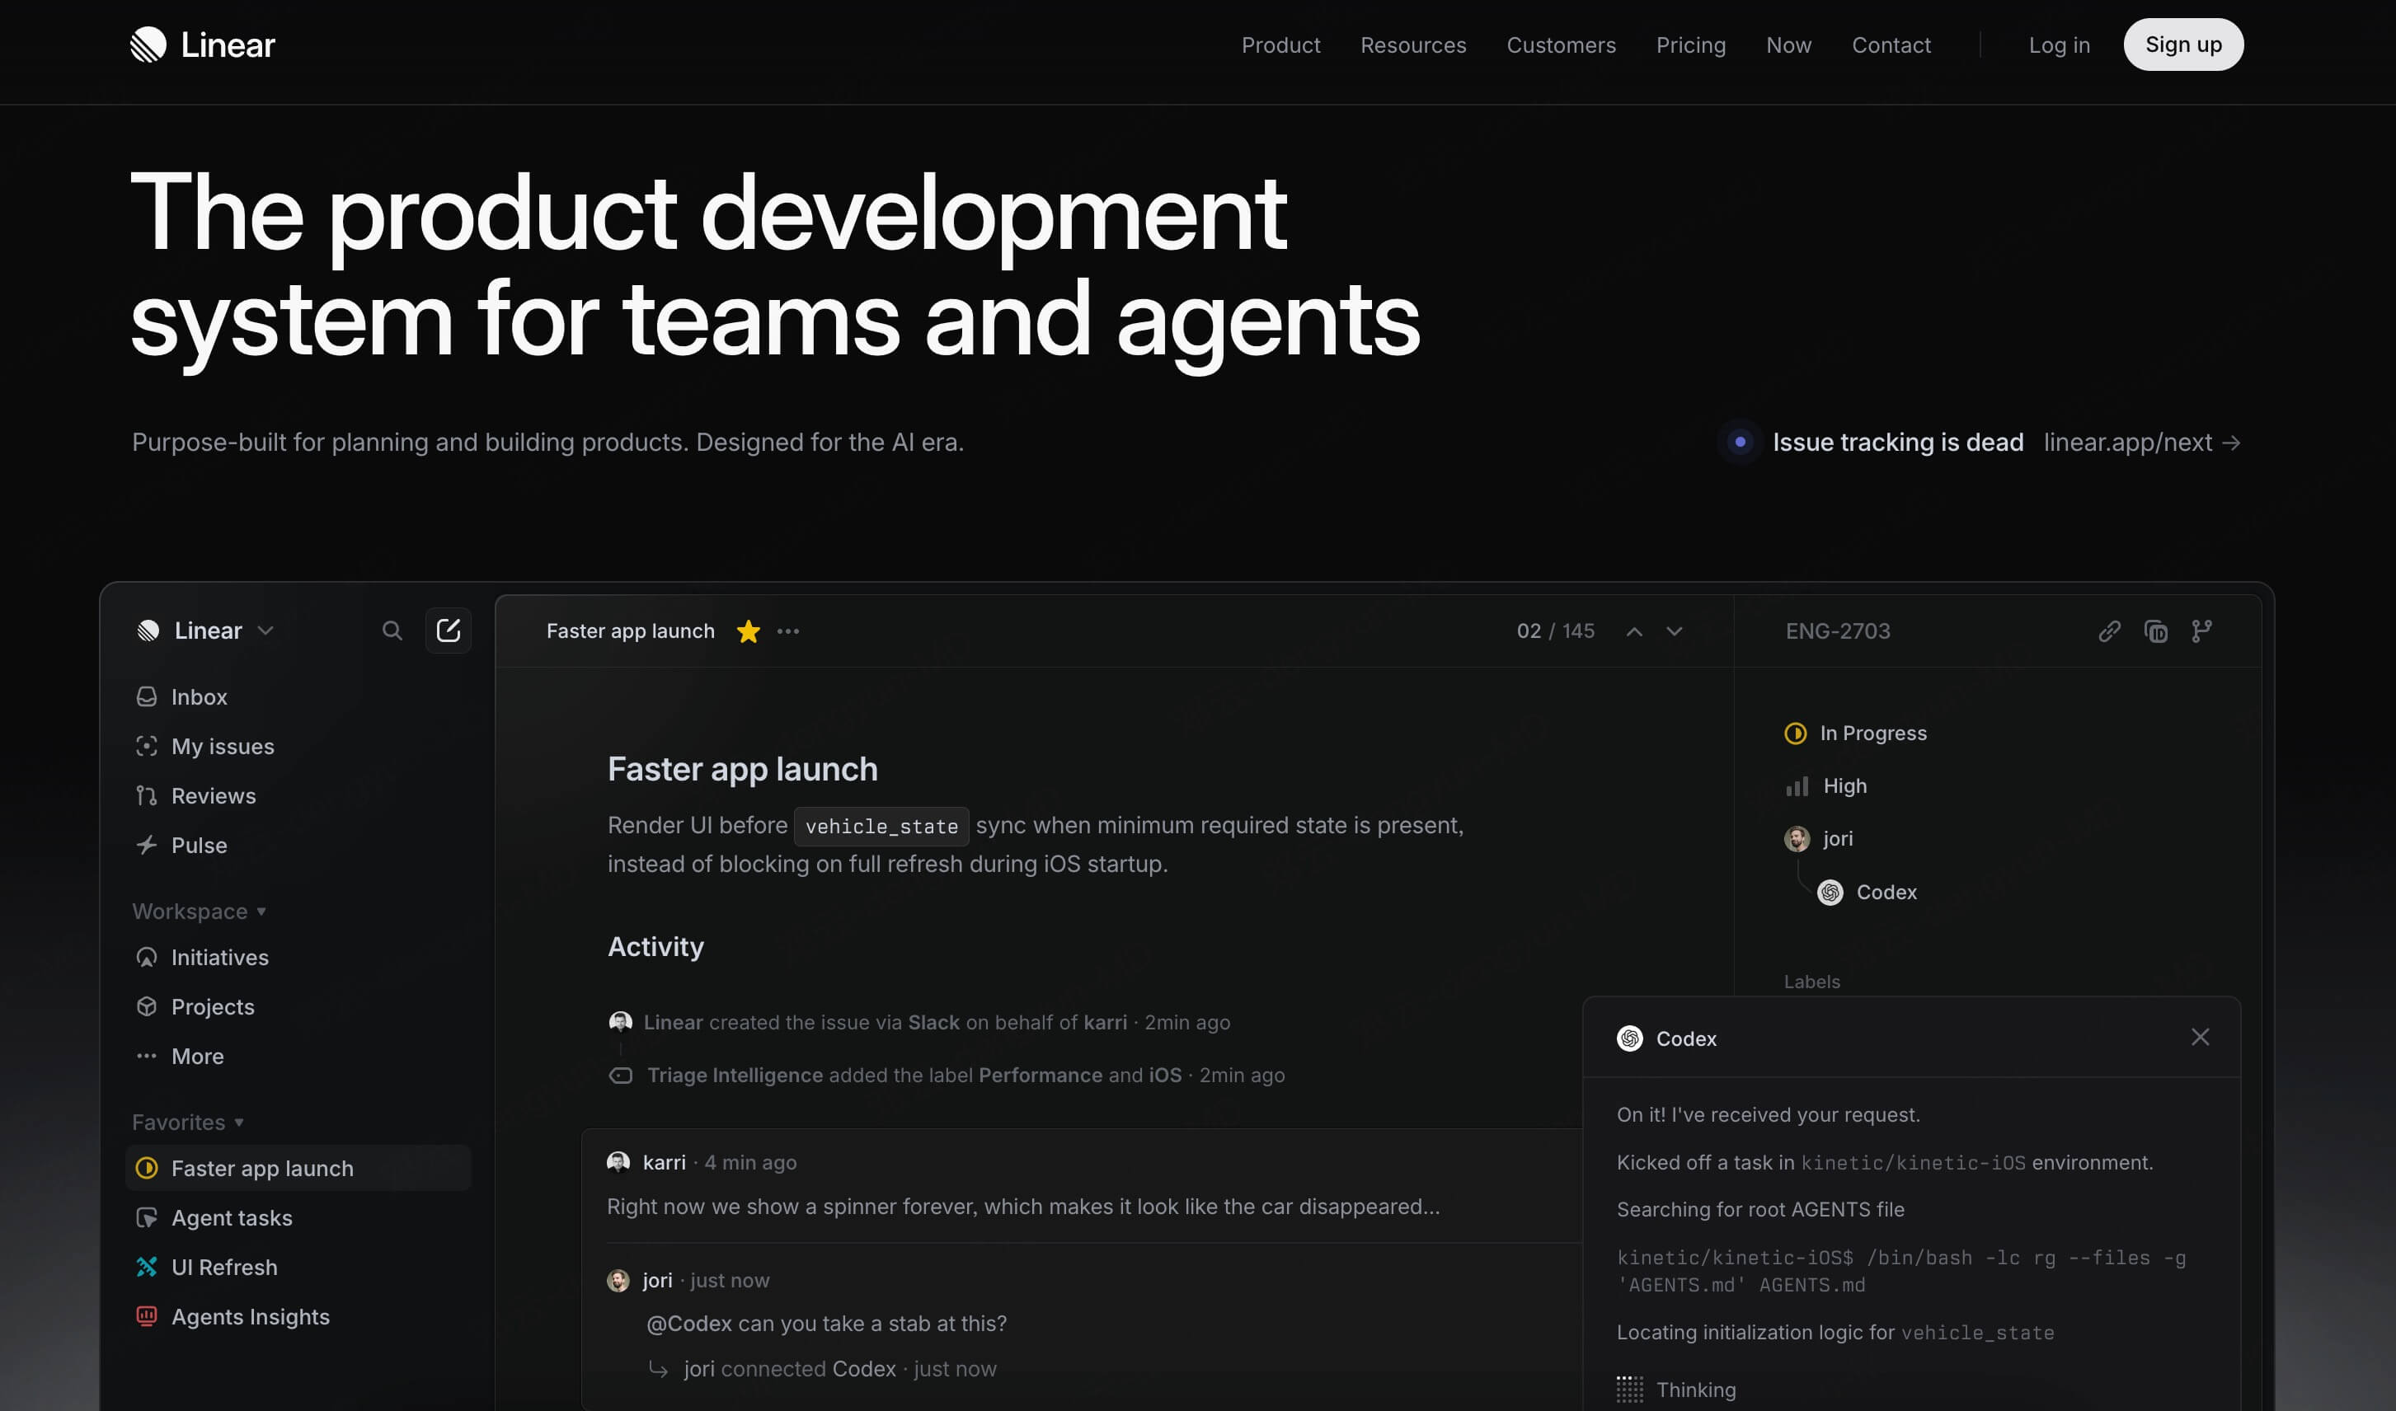Click jori's avatar in issue properties
The image size is (2396, 1411).
pos(1797,839)
